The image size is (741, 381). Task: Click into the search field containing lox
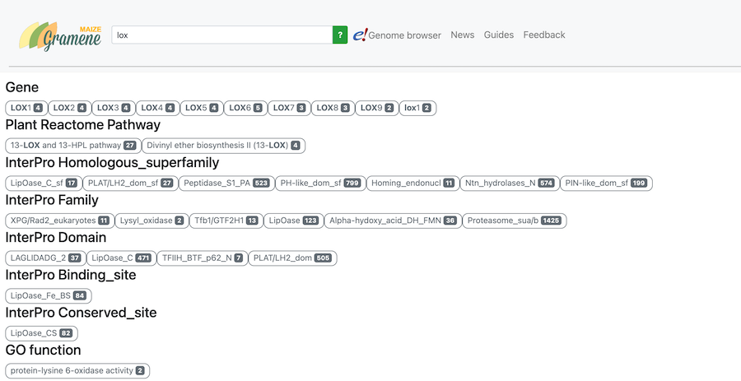pyautogui.click(x=221, y=35)
